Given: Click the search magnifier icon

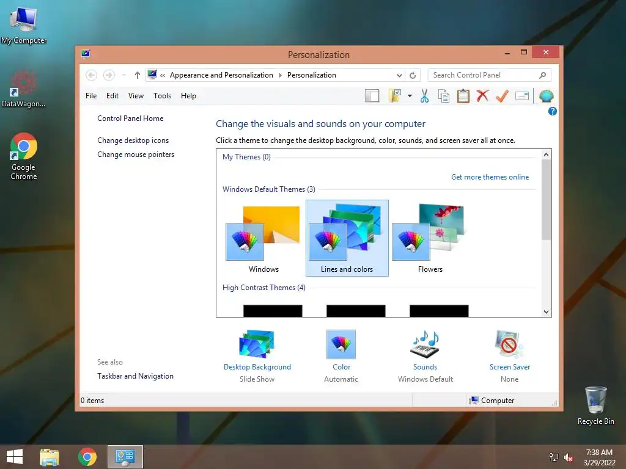Looking at the screenshot, I should coord(542,75).
